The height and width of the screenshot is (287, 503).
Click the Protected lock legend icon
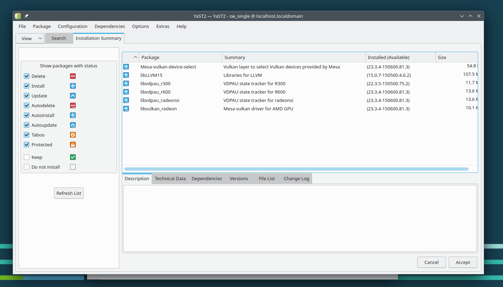73,145
